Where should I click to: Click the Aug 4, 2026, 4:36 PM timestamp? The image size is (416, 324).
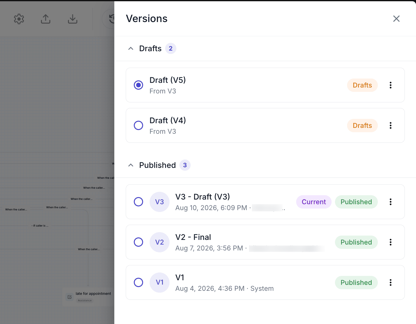point(210,288)
